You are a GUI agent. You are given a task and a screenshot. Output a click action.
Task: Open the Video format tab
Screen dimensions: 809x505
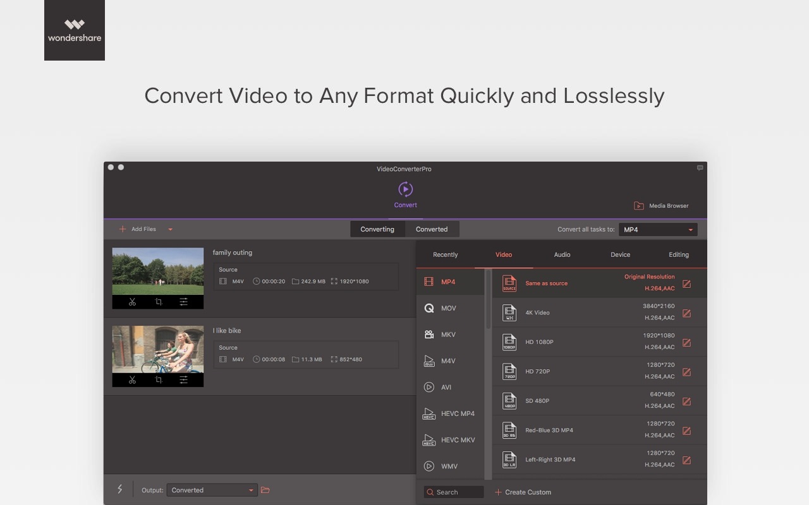click(504, 254)
